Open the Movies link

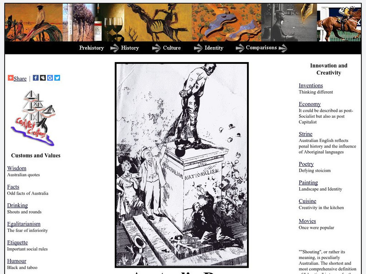pyautogui.click(x=307, y=221)
